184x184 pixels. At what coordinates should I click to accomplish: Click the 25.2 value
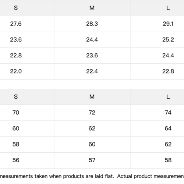168,40
